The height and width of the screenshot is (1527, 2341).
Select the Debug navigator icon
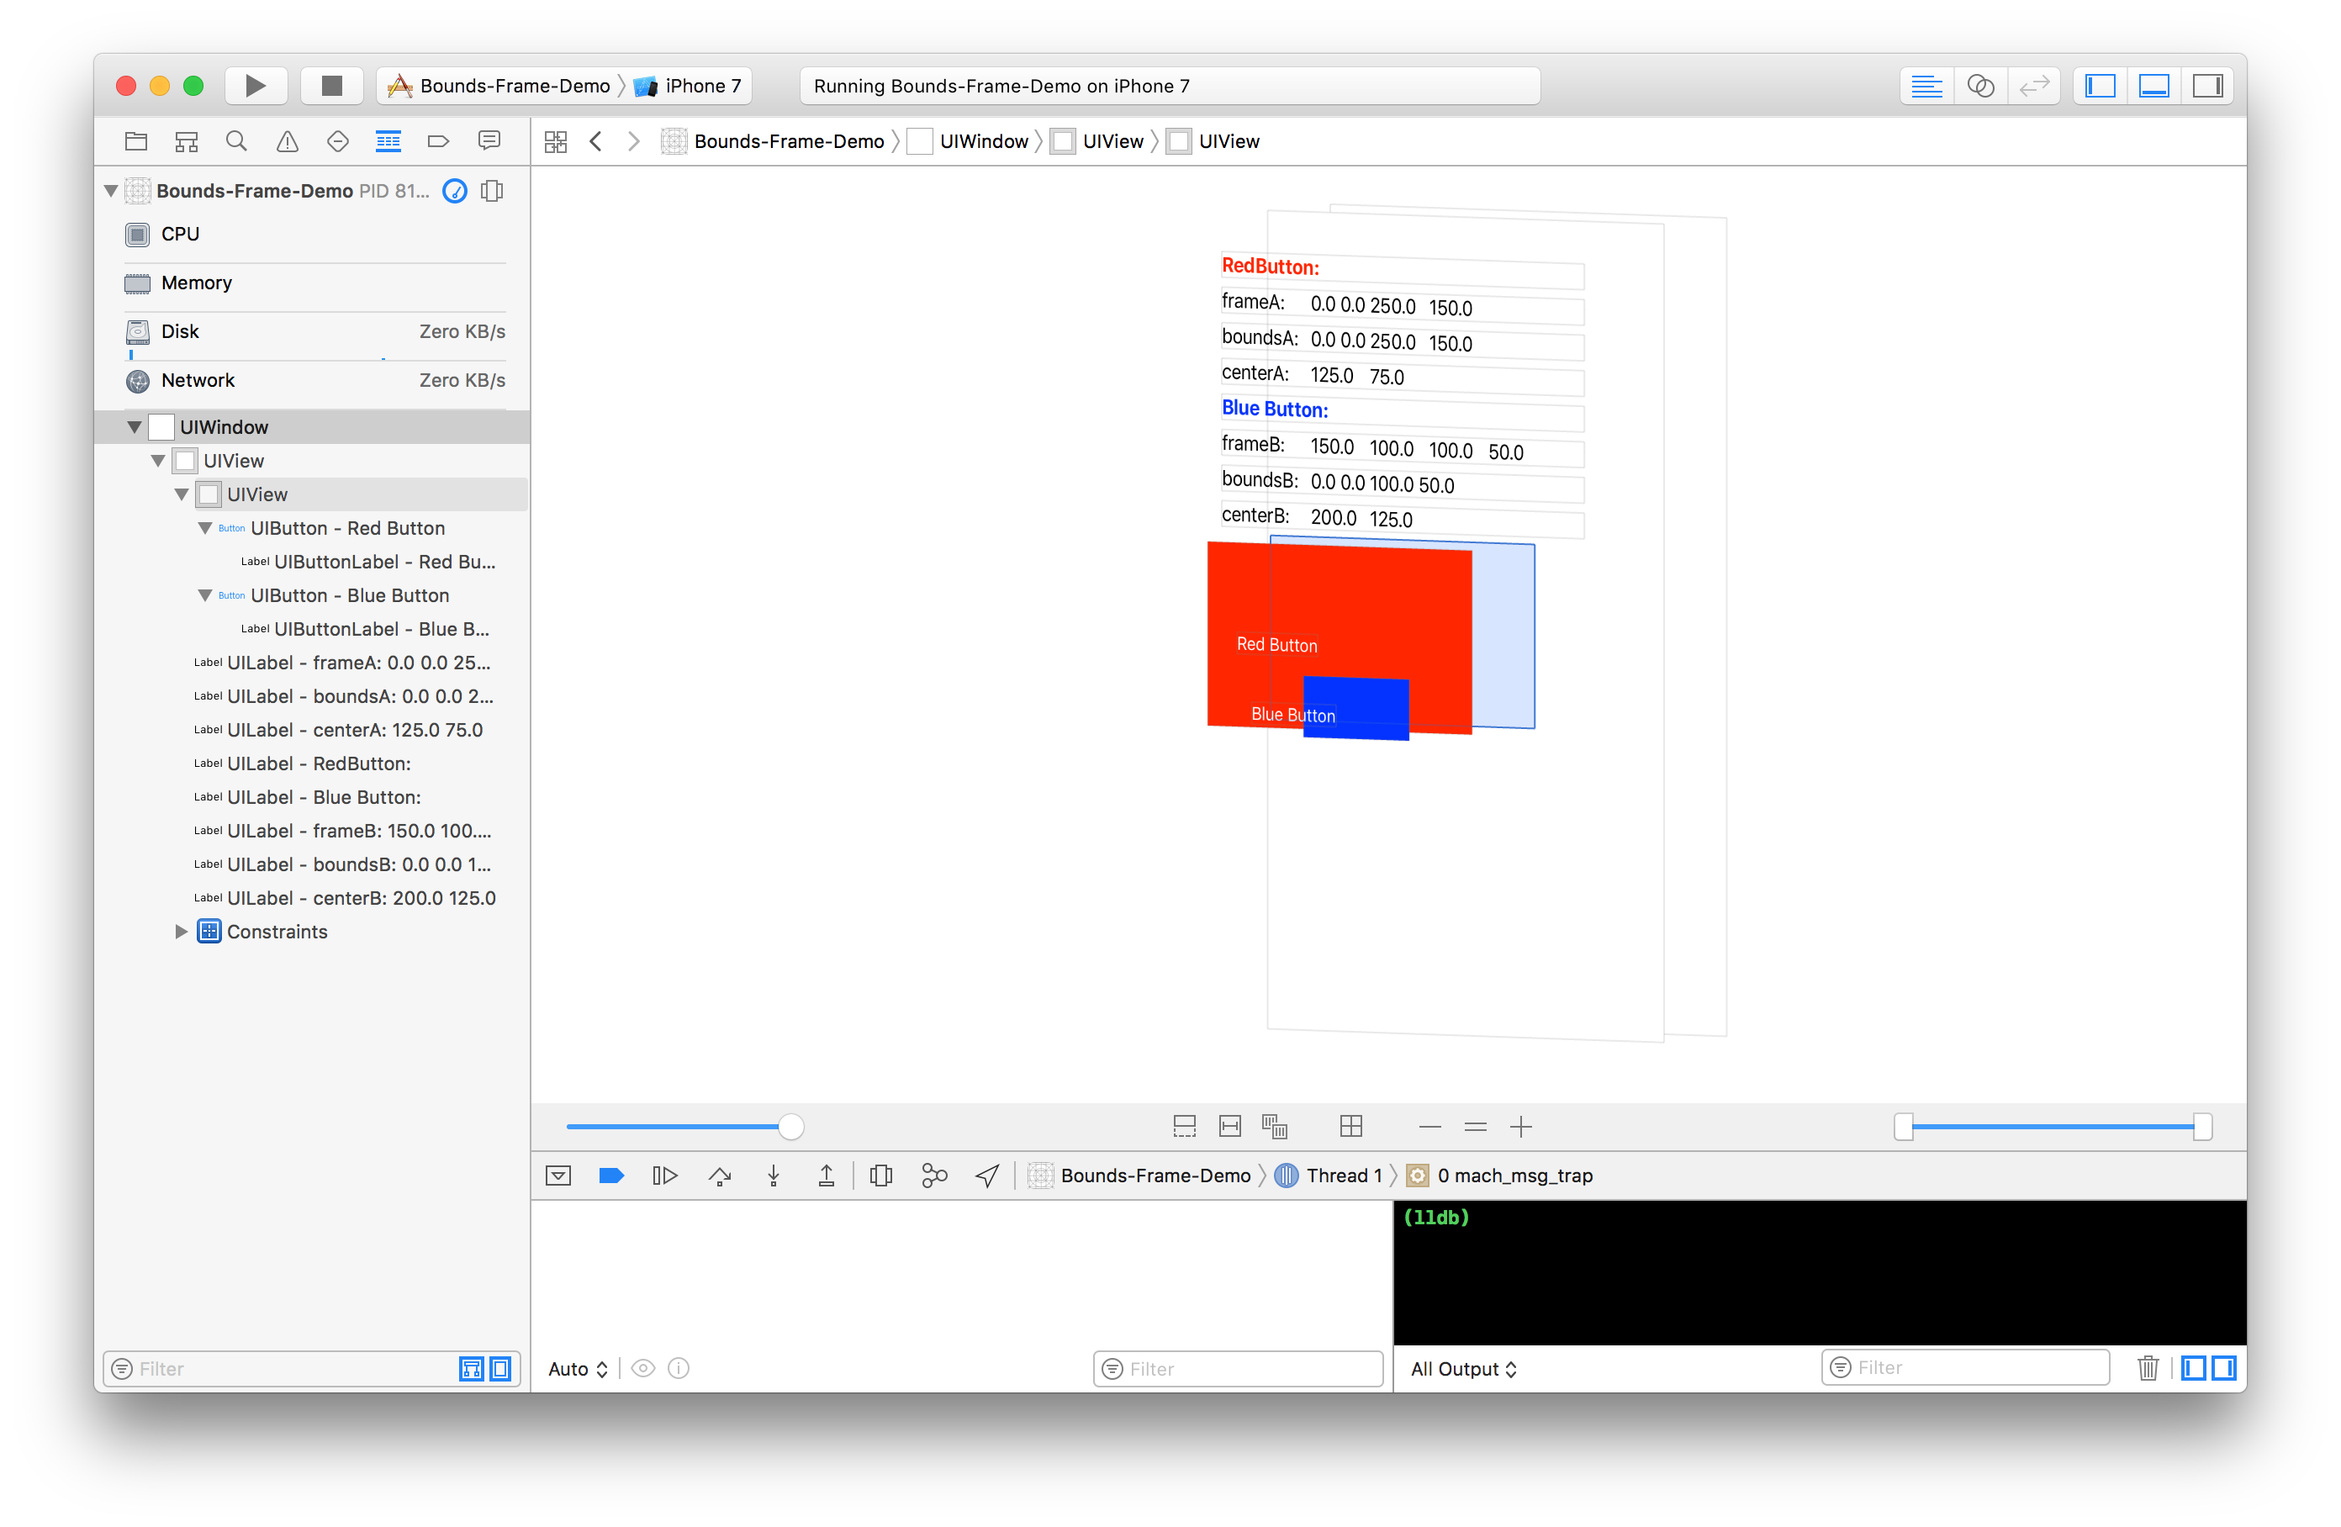click(388, 141)
